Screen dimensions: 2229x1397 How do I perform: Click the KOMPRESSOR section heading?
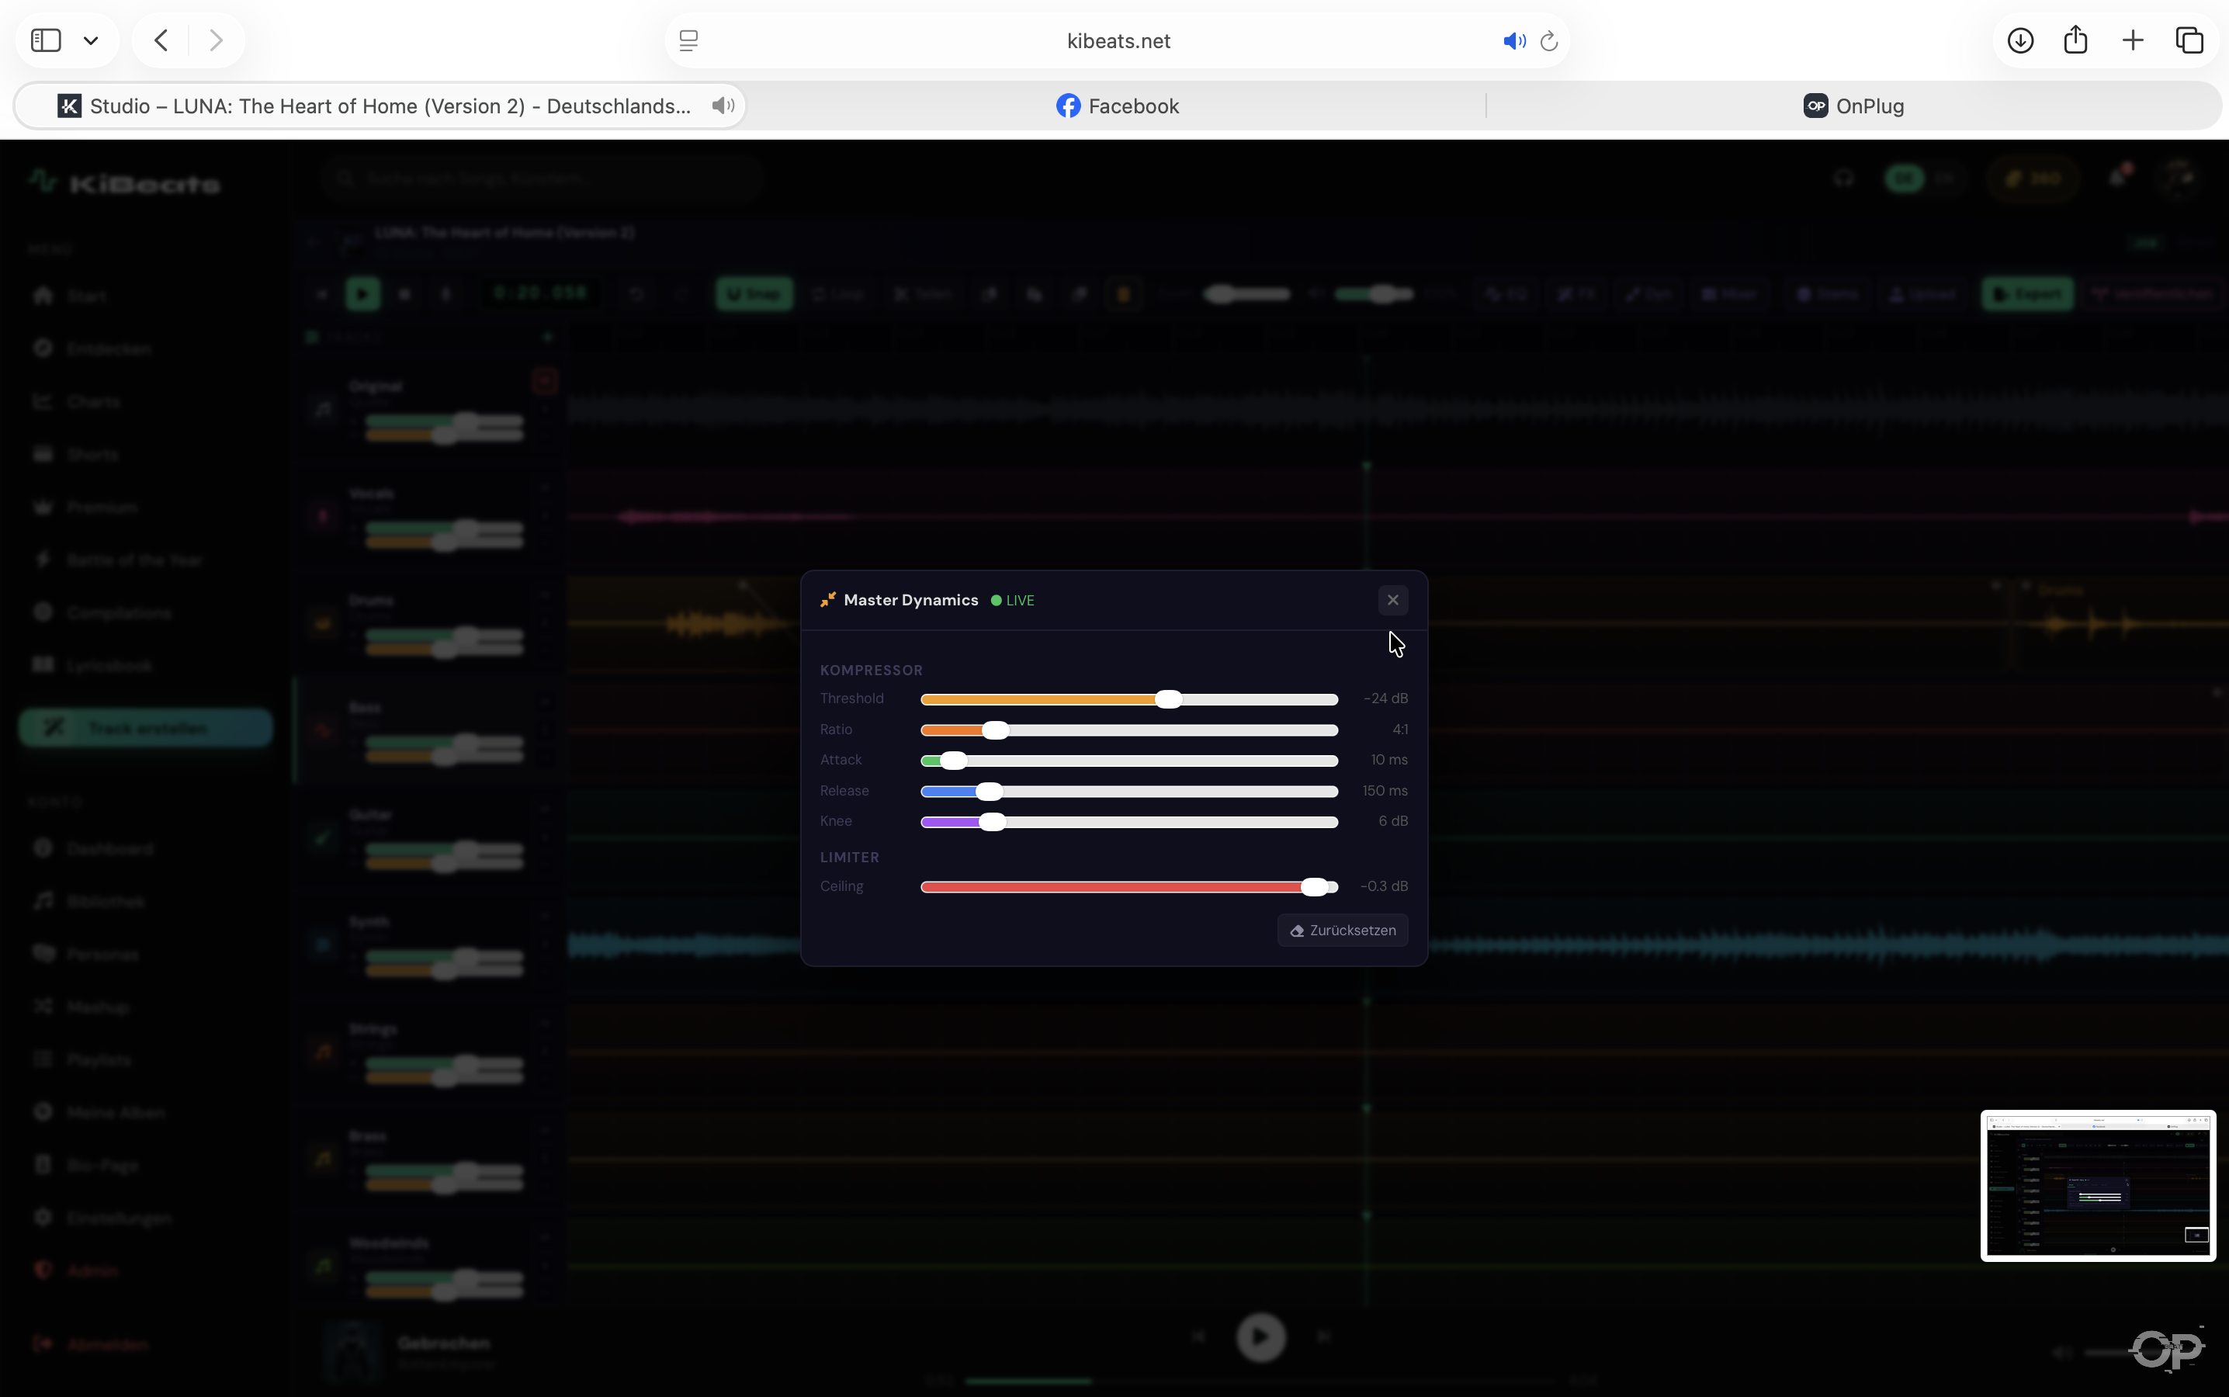pos(871,671)
